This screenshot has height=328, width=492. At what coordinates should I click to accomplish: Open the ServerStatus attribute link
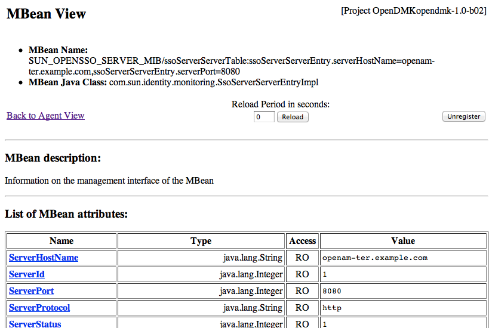tap(35, 324)
